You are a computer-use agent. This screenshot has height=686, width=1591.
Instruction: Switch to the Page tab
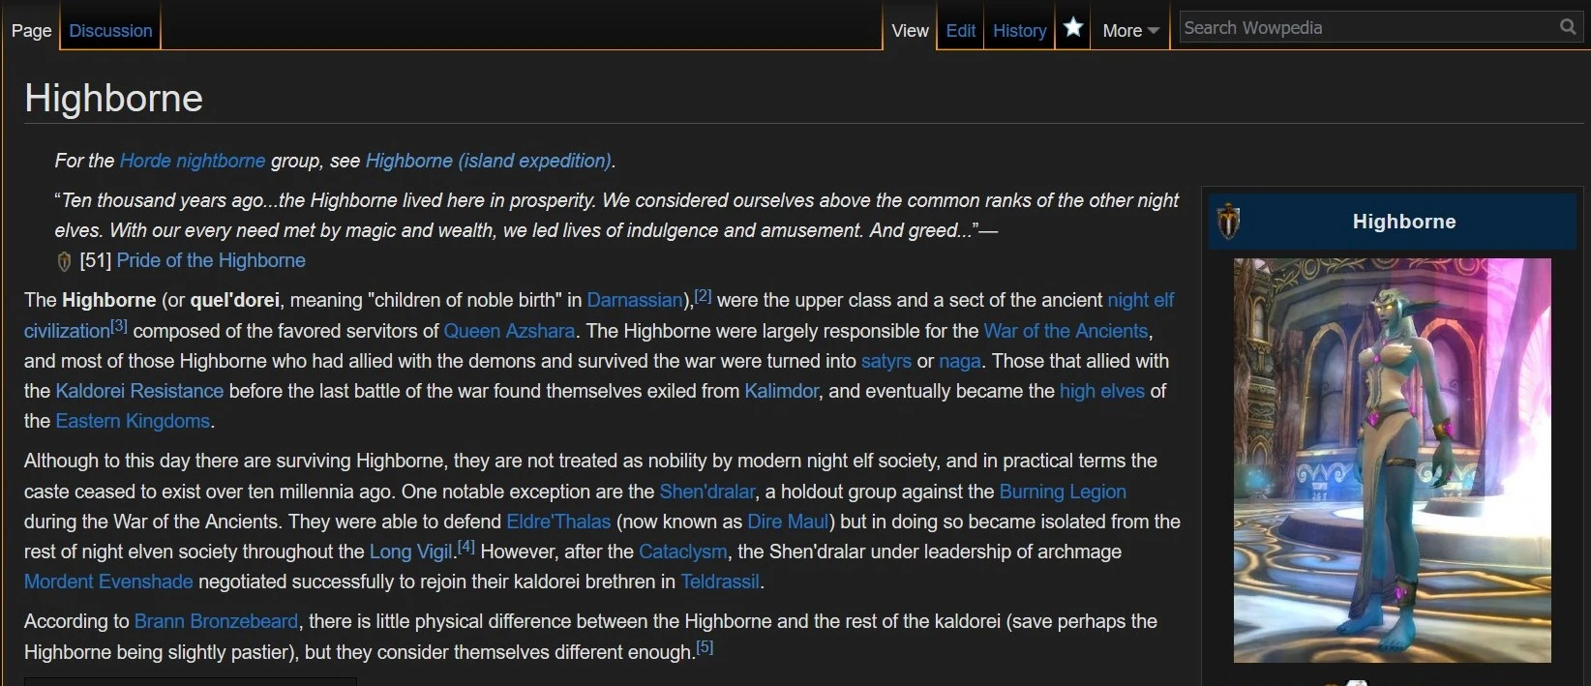click(x=31, y=31)
